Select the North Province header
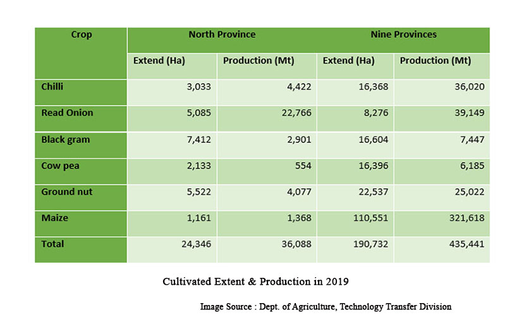The width and height of the screenshot is (519, 317). click(222, 35)
